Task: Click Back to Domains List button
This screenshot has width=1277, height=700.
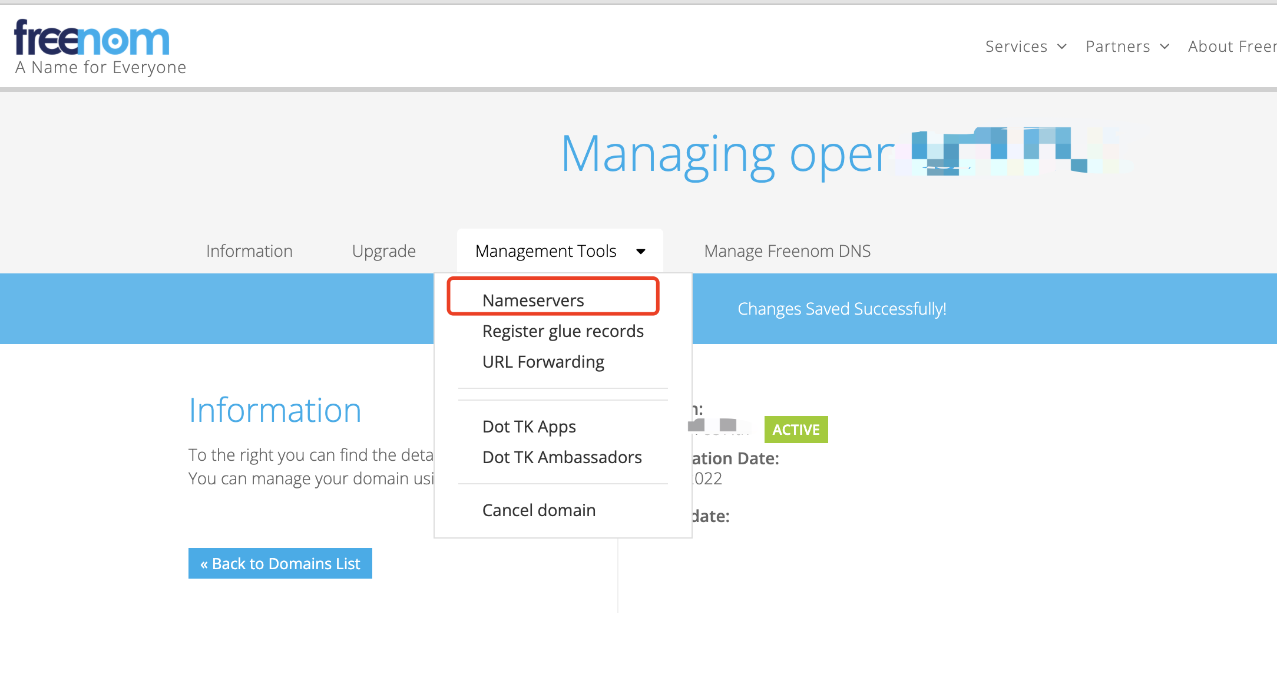Action: tap(280, 564)
